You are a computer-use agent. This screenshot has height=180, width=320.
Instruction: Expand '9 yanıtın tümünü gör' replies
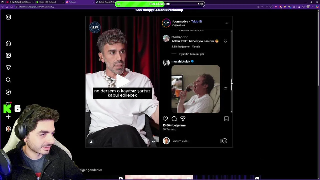point(191,54)
